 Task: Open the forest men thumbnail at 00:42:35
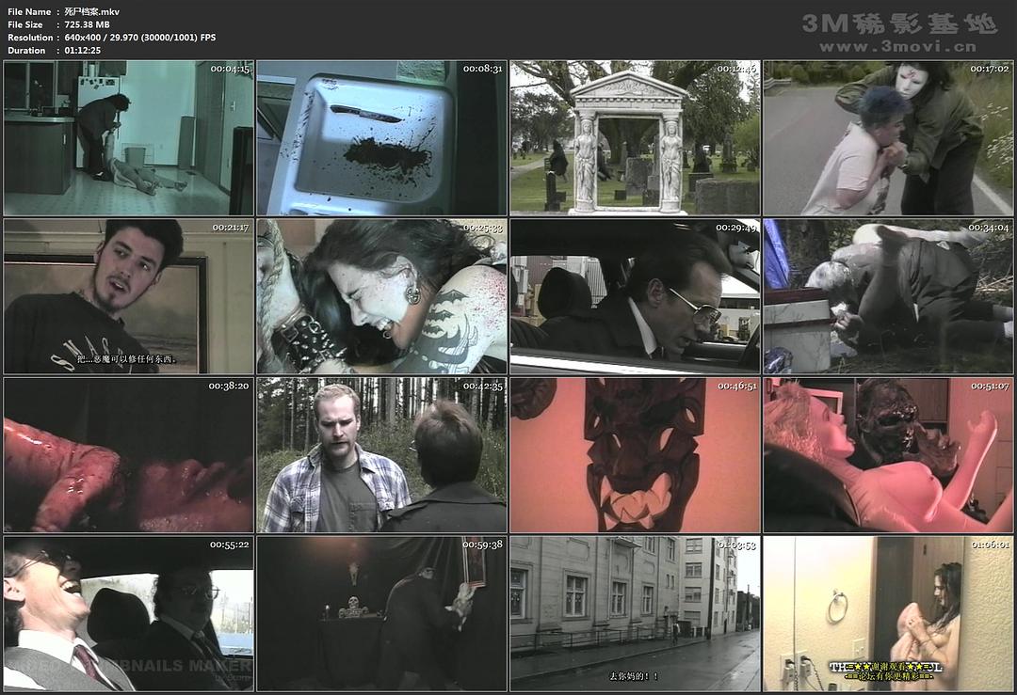381,455
